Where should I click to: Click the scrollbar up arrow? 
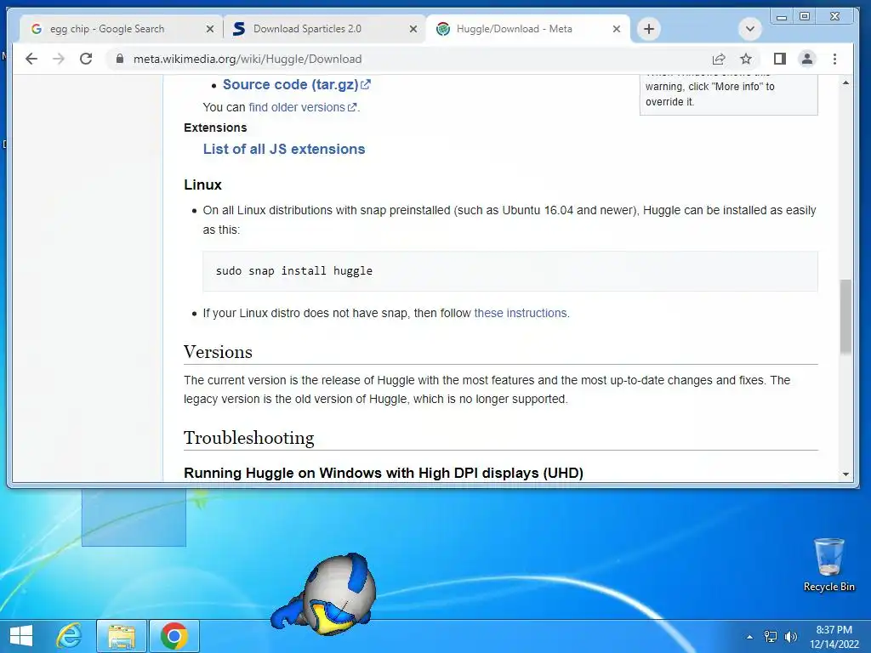tap(845, 82)
